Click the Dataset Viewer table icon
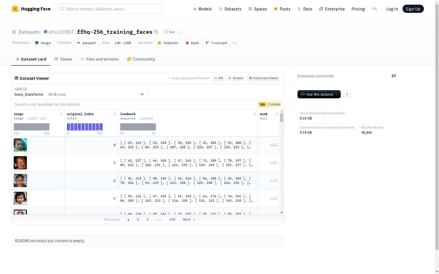 pyautogui.click(x=16, y=78)
